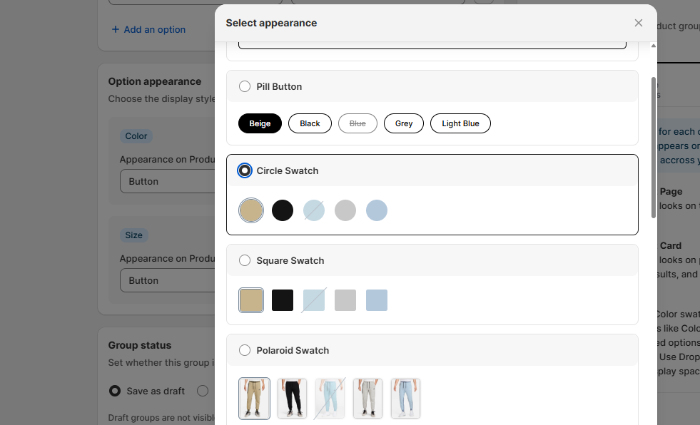Viewport: 700px width, 425px height.
Task: Click the crossed-out Blue pill button
Action: click(x=357, y=123)
